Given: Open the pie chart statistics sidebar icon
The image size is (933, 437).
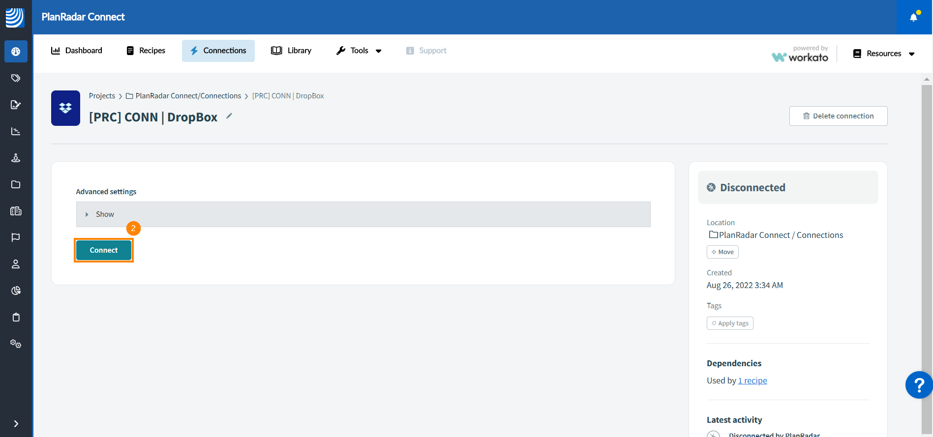Looking at the screenshot, I should pos(16,291).
